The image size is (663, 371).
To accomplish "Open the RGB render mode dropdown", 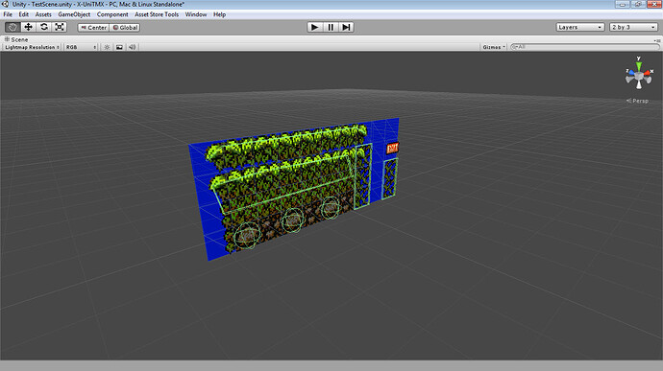I will click(81, 47).
